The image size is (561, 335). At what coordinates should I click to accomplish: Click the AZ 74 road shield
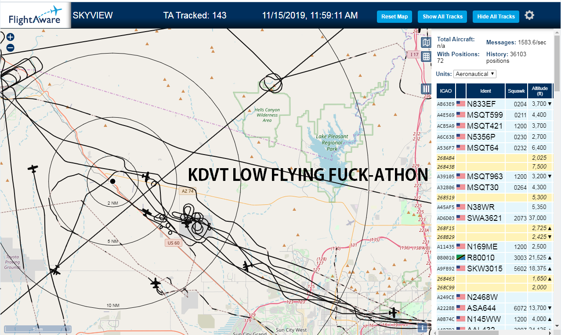coord(188,191)
